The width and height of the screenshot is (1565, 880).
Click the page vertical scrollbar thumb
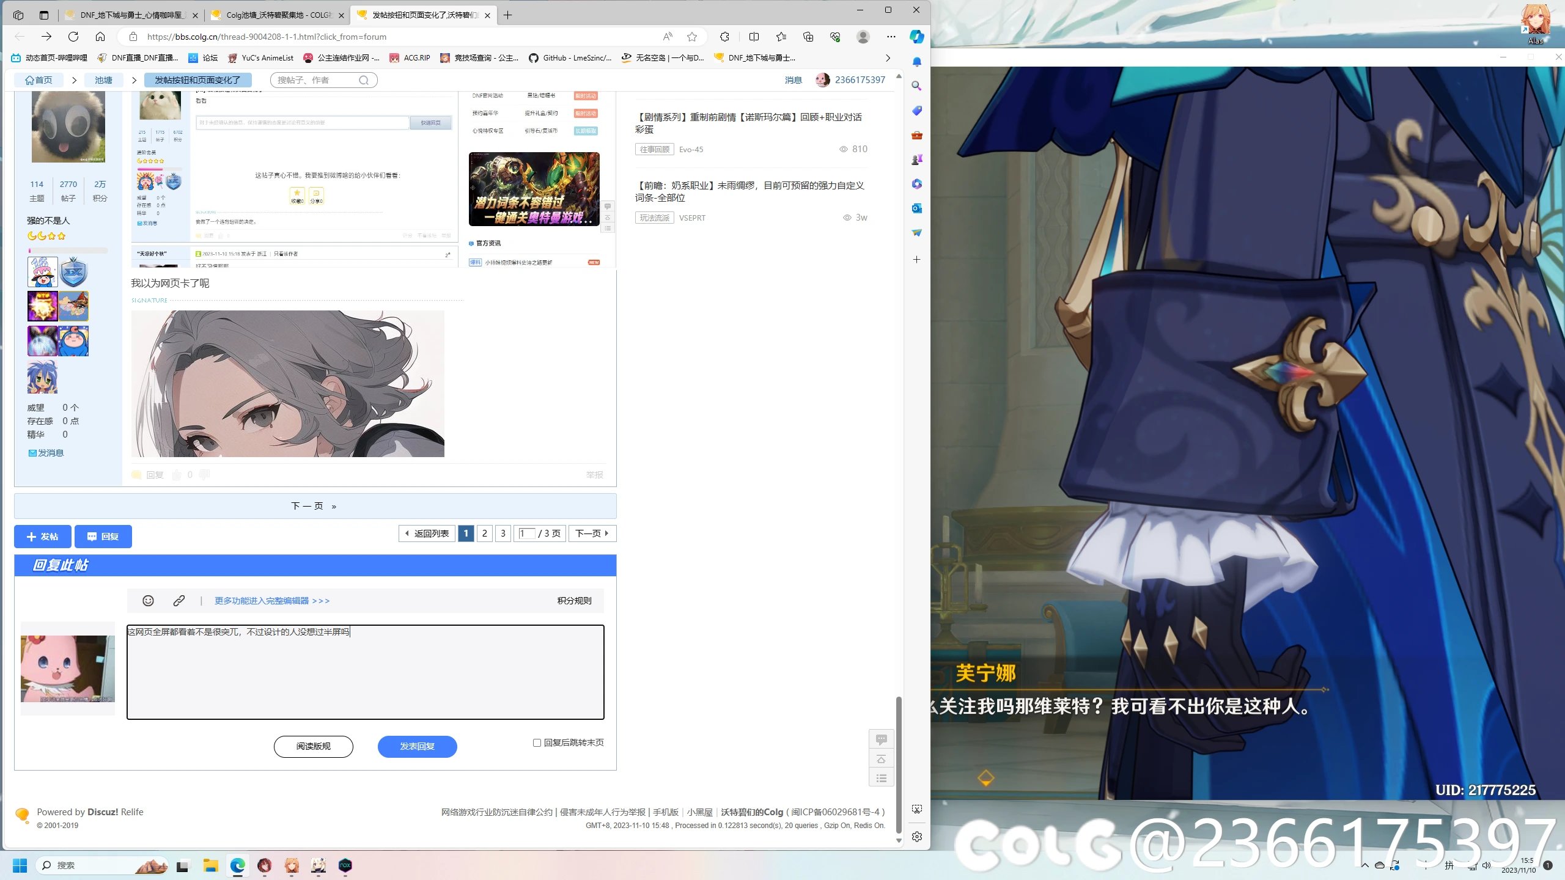898,764
